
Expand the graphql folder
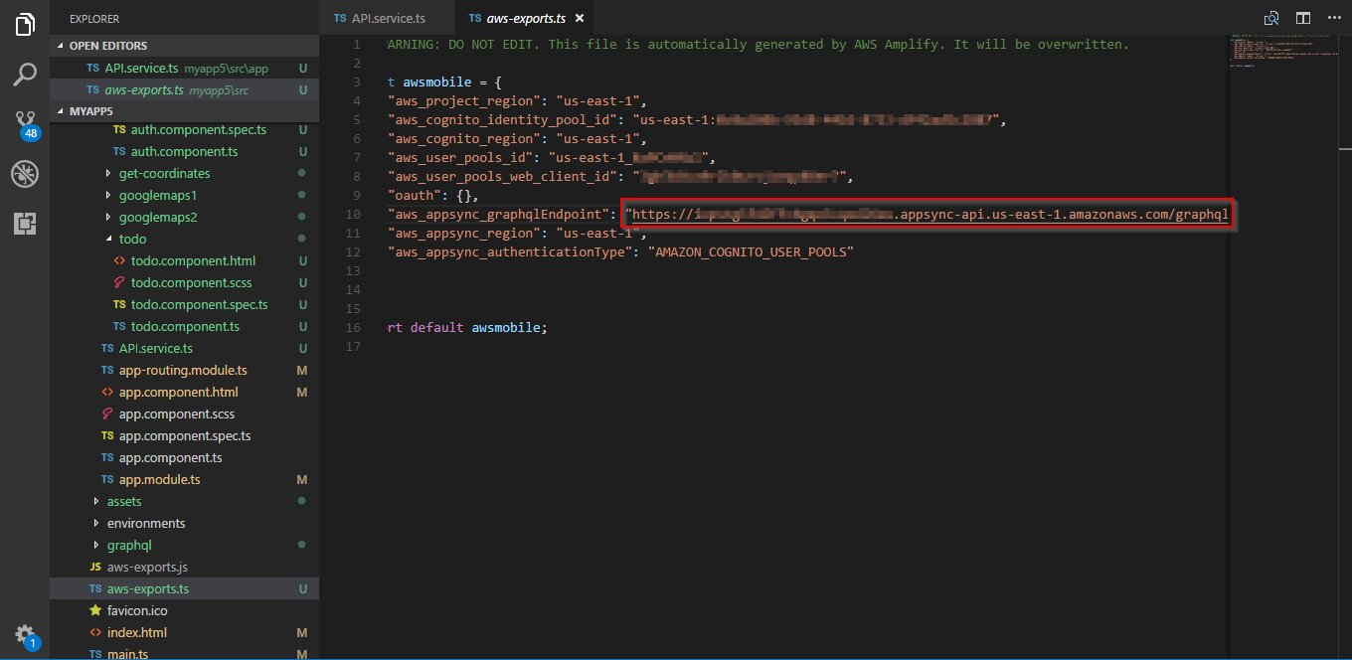129,545
